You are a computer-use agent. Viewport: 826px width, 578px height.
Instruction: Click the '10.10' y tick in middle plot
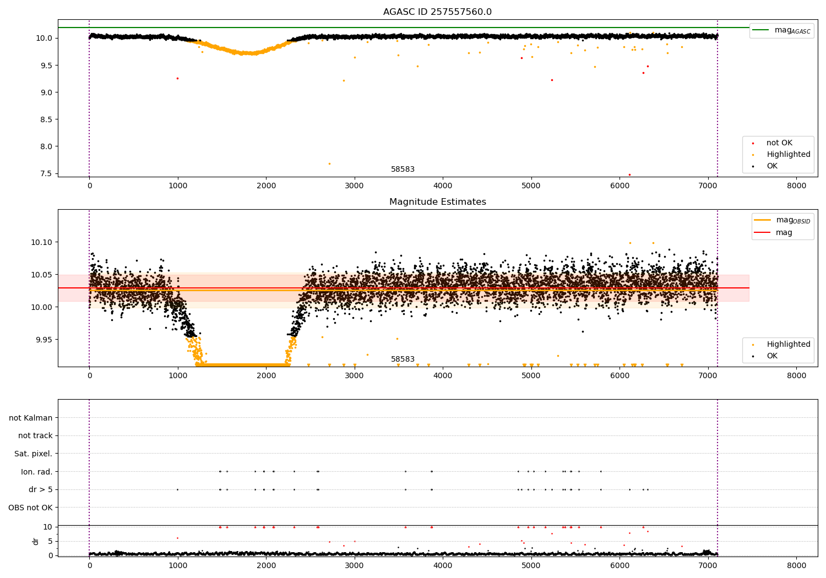pos(43,242)
